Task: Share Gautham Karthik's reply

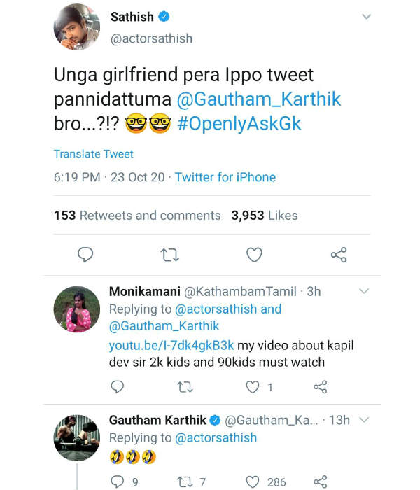Action: click(x=321, y=482)
